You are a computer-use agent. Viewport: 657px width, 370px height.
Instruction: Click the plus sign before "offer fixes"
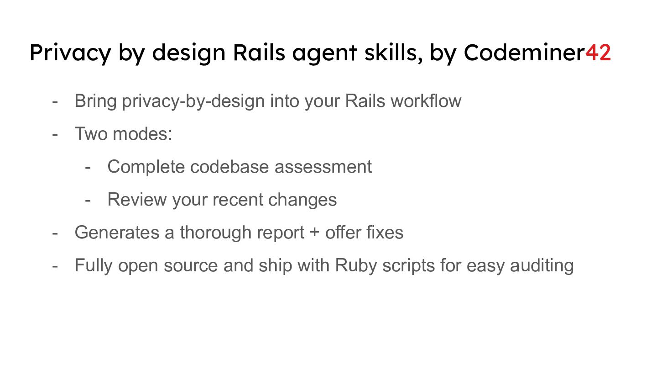click(314, 233)
